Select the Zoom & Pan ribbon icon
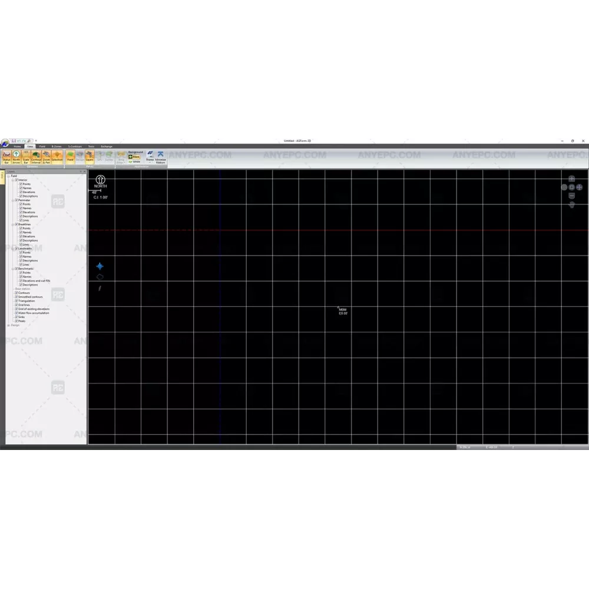 (46, 157)
